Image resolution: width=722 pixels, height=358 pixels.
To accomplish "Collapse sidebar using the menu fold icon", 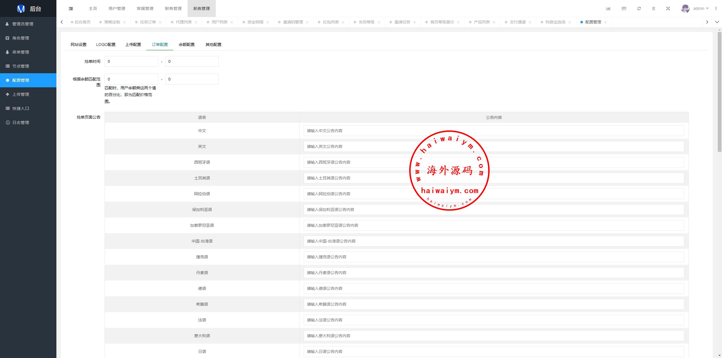I will pyautogui.click(x=71, y=8).
